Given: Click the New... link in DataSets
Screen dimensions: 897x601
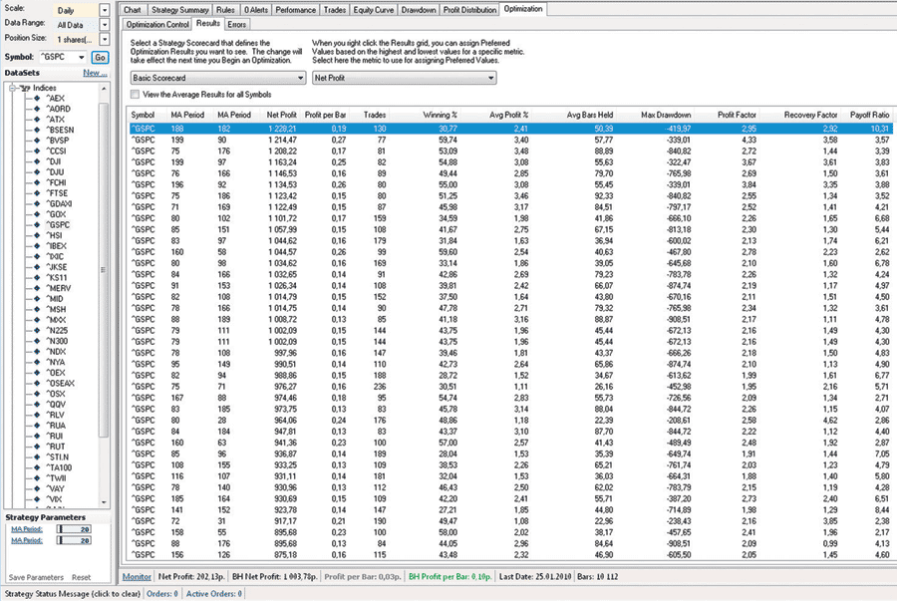Looking at the screenshot, I should coord(95,73).
